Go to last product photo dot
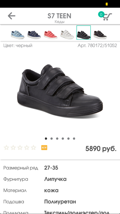Viewport: 120px width, 214px height. pyautogui.click(x=74, y=138)
